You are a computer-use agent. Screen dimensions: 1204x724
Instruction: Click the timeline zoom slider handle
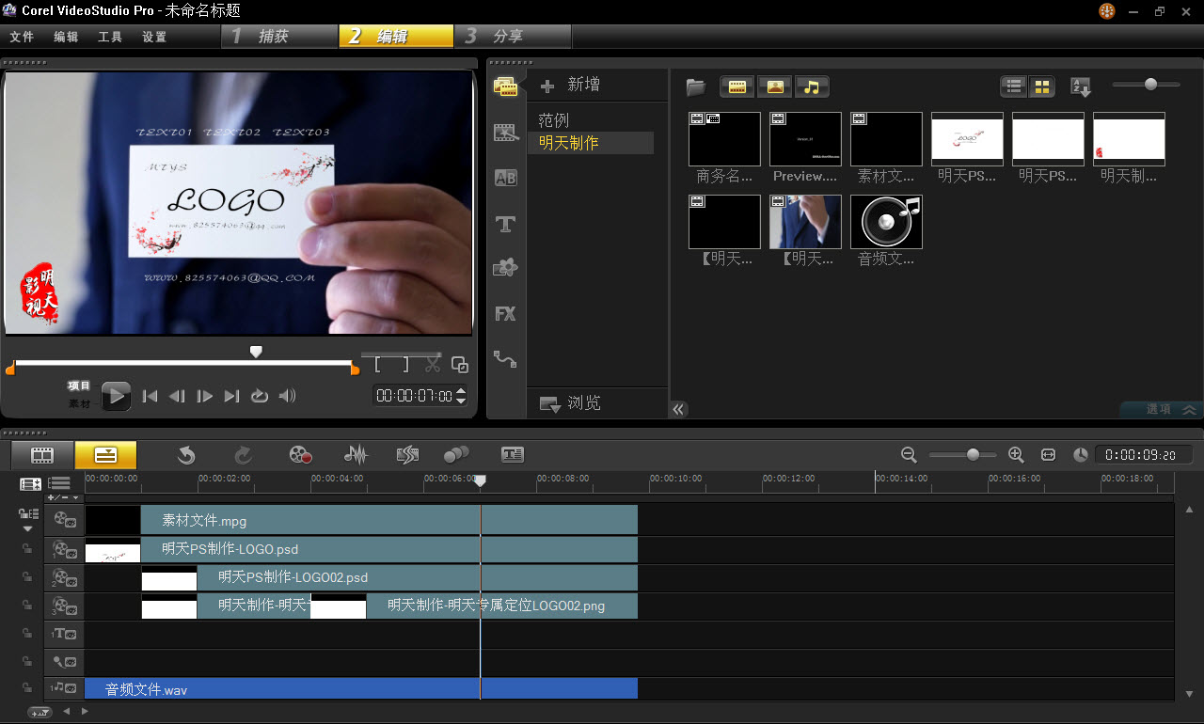coord(973,455)
